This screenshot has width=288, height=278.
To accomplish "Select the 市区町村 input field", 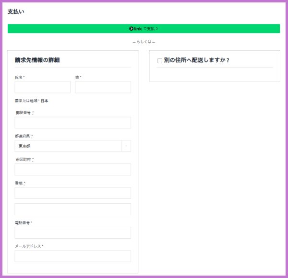I will pyautogui.click(x=72, y=170).
